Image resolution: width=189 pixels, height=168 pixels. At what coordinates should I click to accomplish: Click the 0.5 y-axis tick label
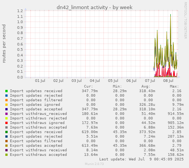20,49
